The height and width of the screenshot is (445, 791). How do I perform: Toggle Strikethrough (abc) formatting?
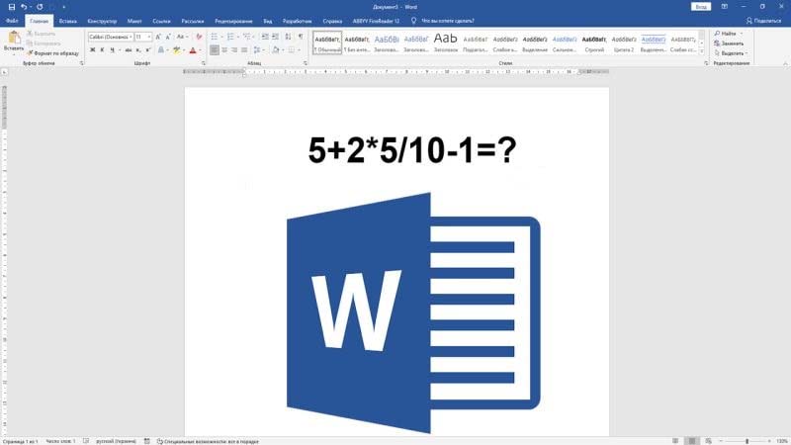pos(129,50)
